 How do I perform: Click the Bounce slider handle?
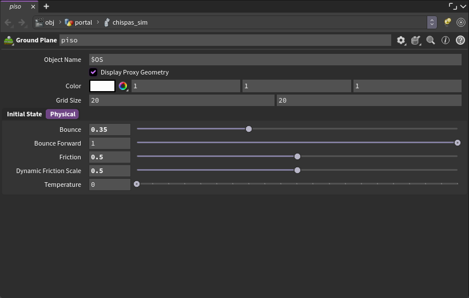click(x=249, y=129)
